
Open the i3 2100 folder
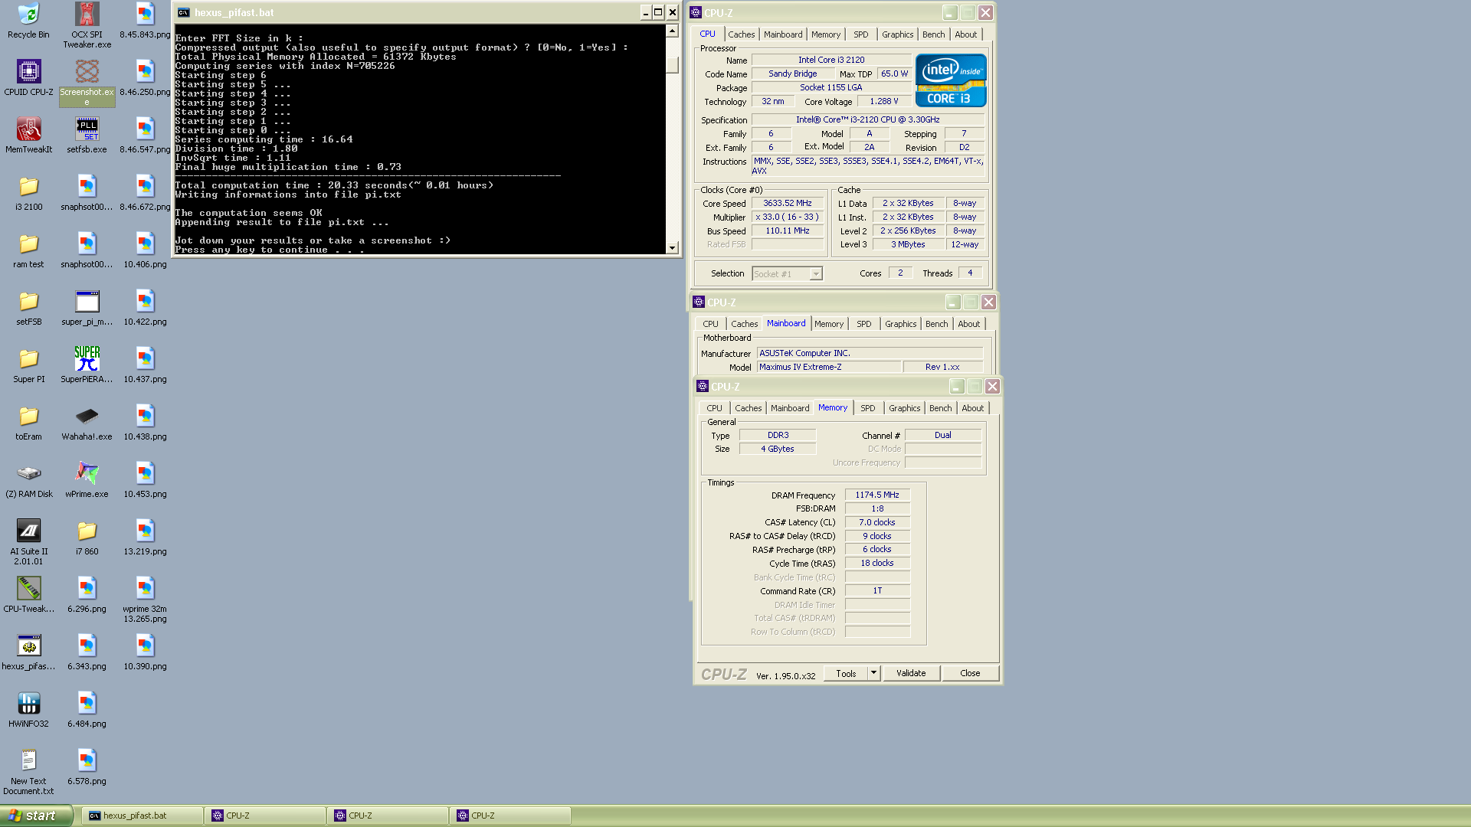click(28, 193)
